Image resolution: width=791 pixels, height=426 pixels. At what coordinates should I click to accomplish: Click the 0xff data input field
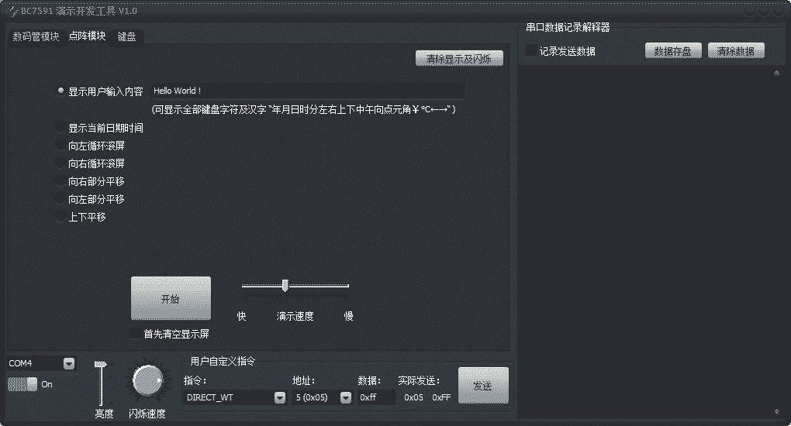coord(376,397)
